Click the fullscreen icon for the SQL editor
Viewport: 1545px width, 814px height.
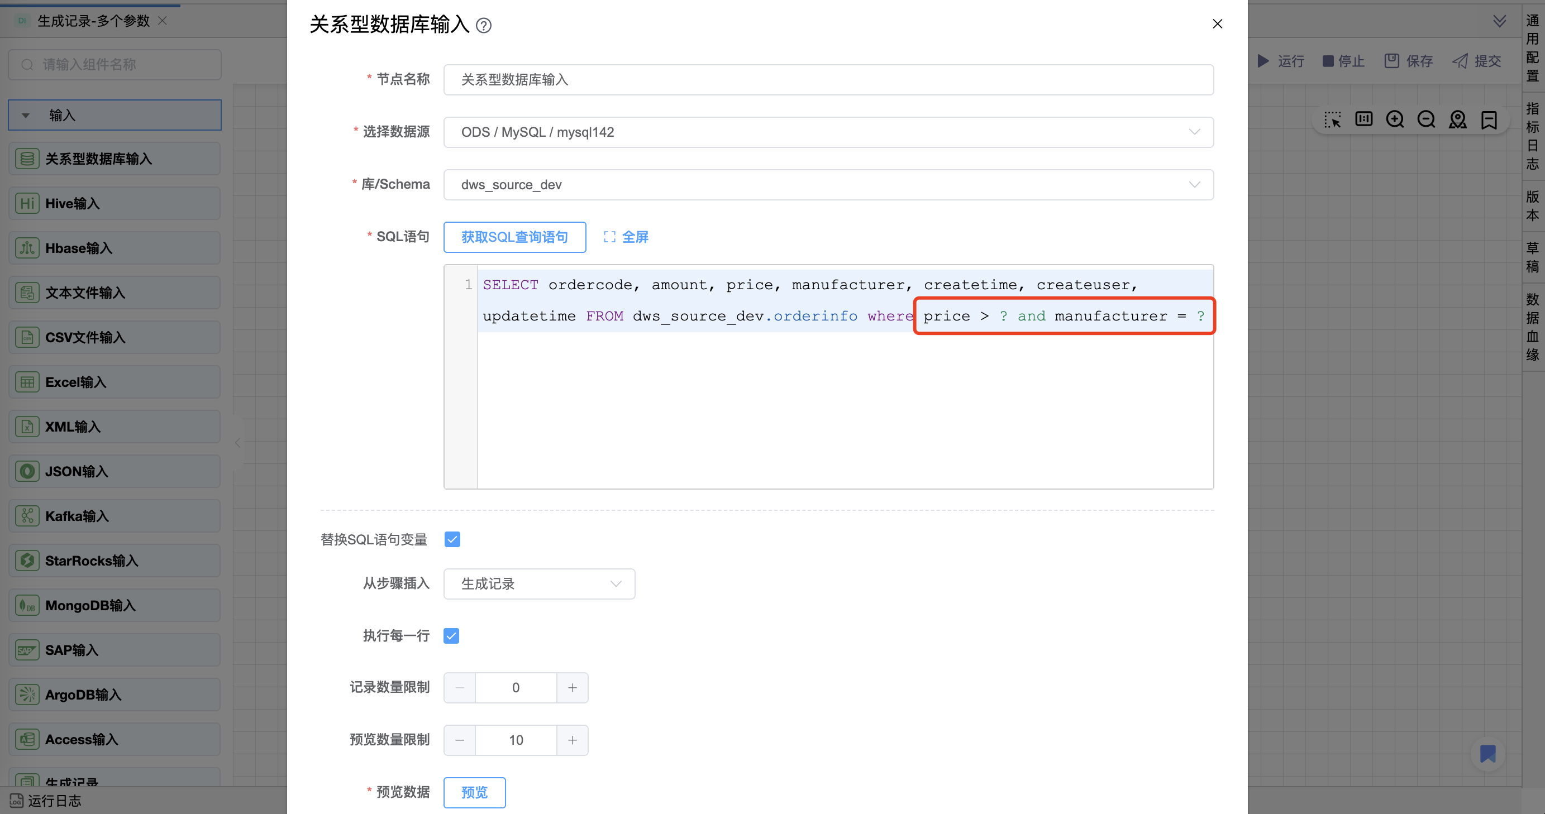click(609, 237)
